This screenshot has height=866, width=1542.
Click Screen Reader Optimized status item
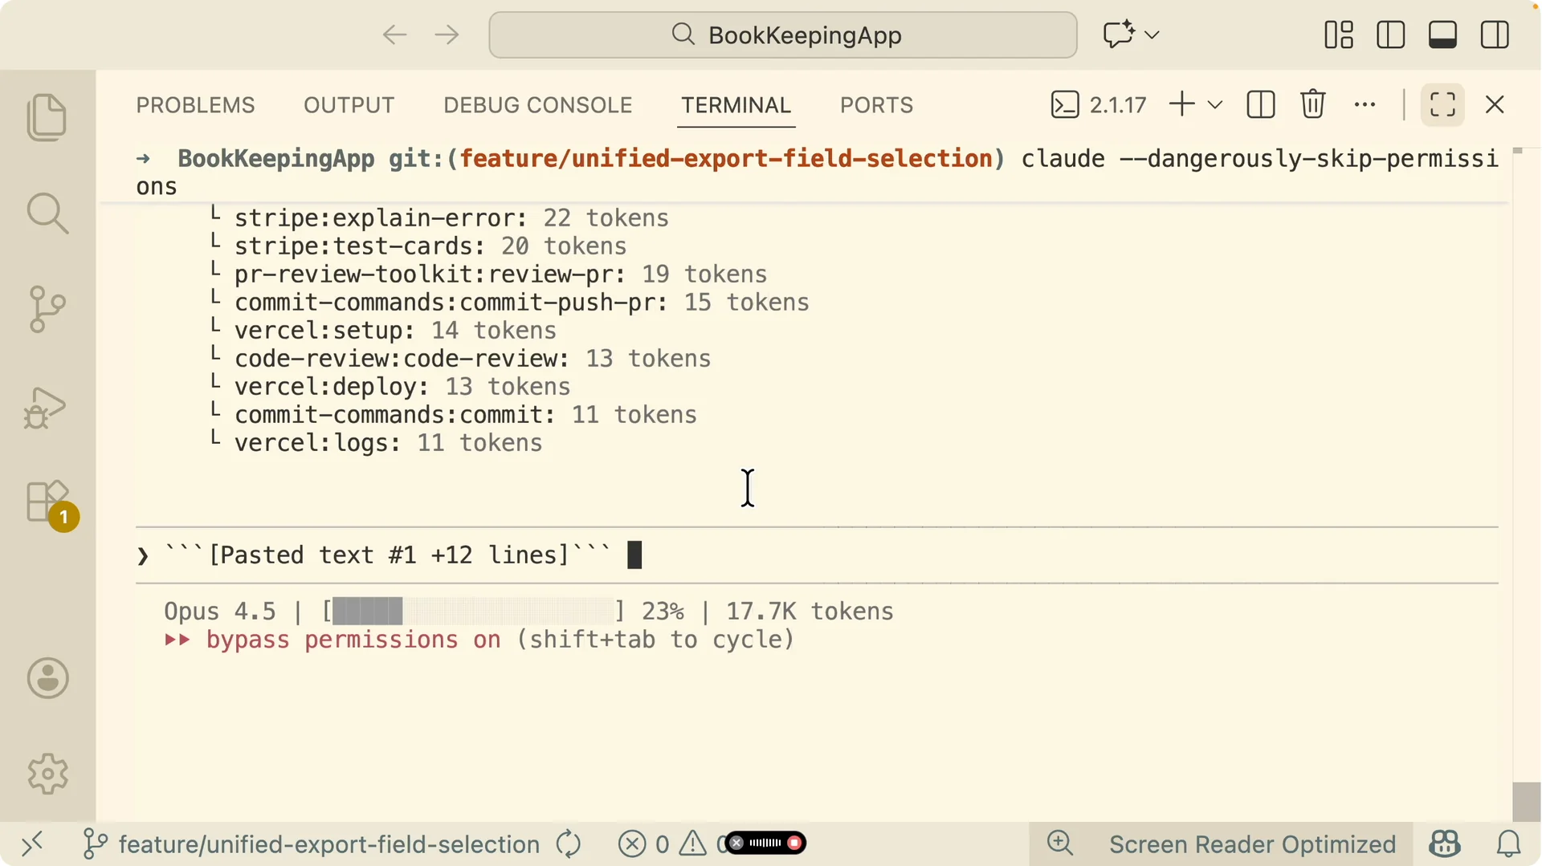coord(1252,844)
